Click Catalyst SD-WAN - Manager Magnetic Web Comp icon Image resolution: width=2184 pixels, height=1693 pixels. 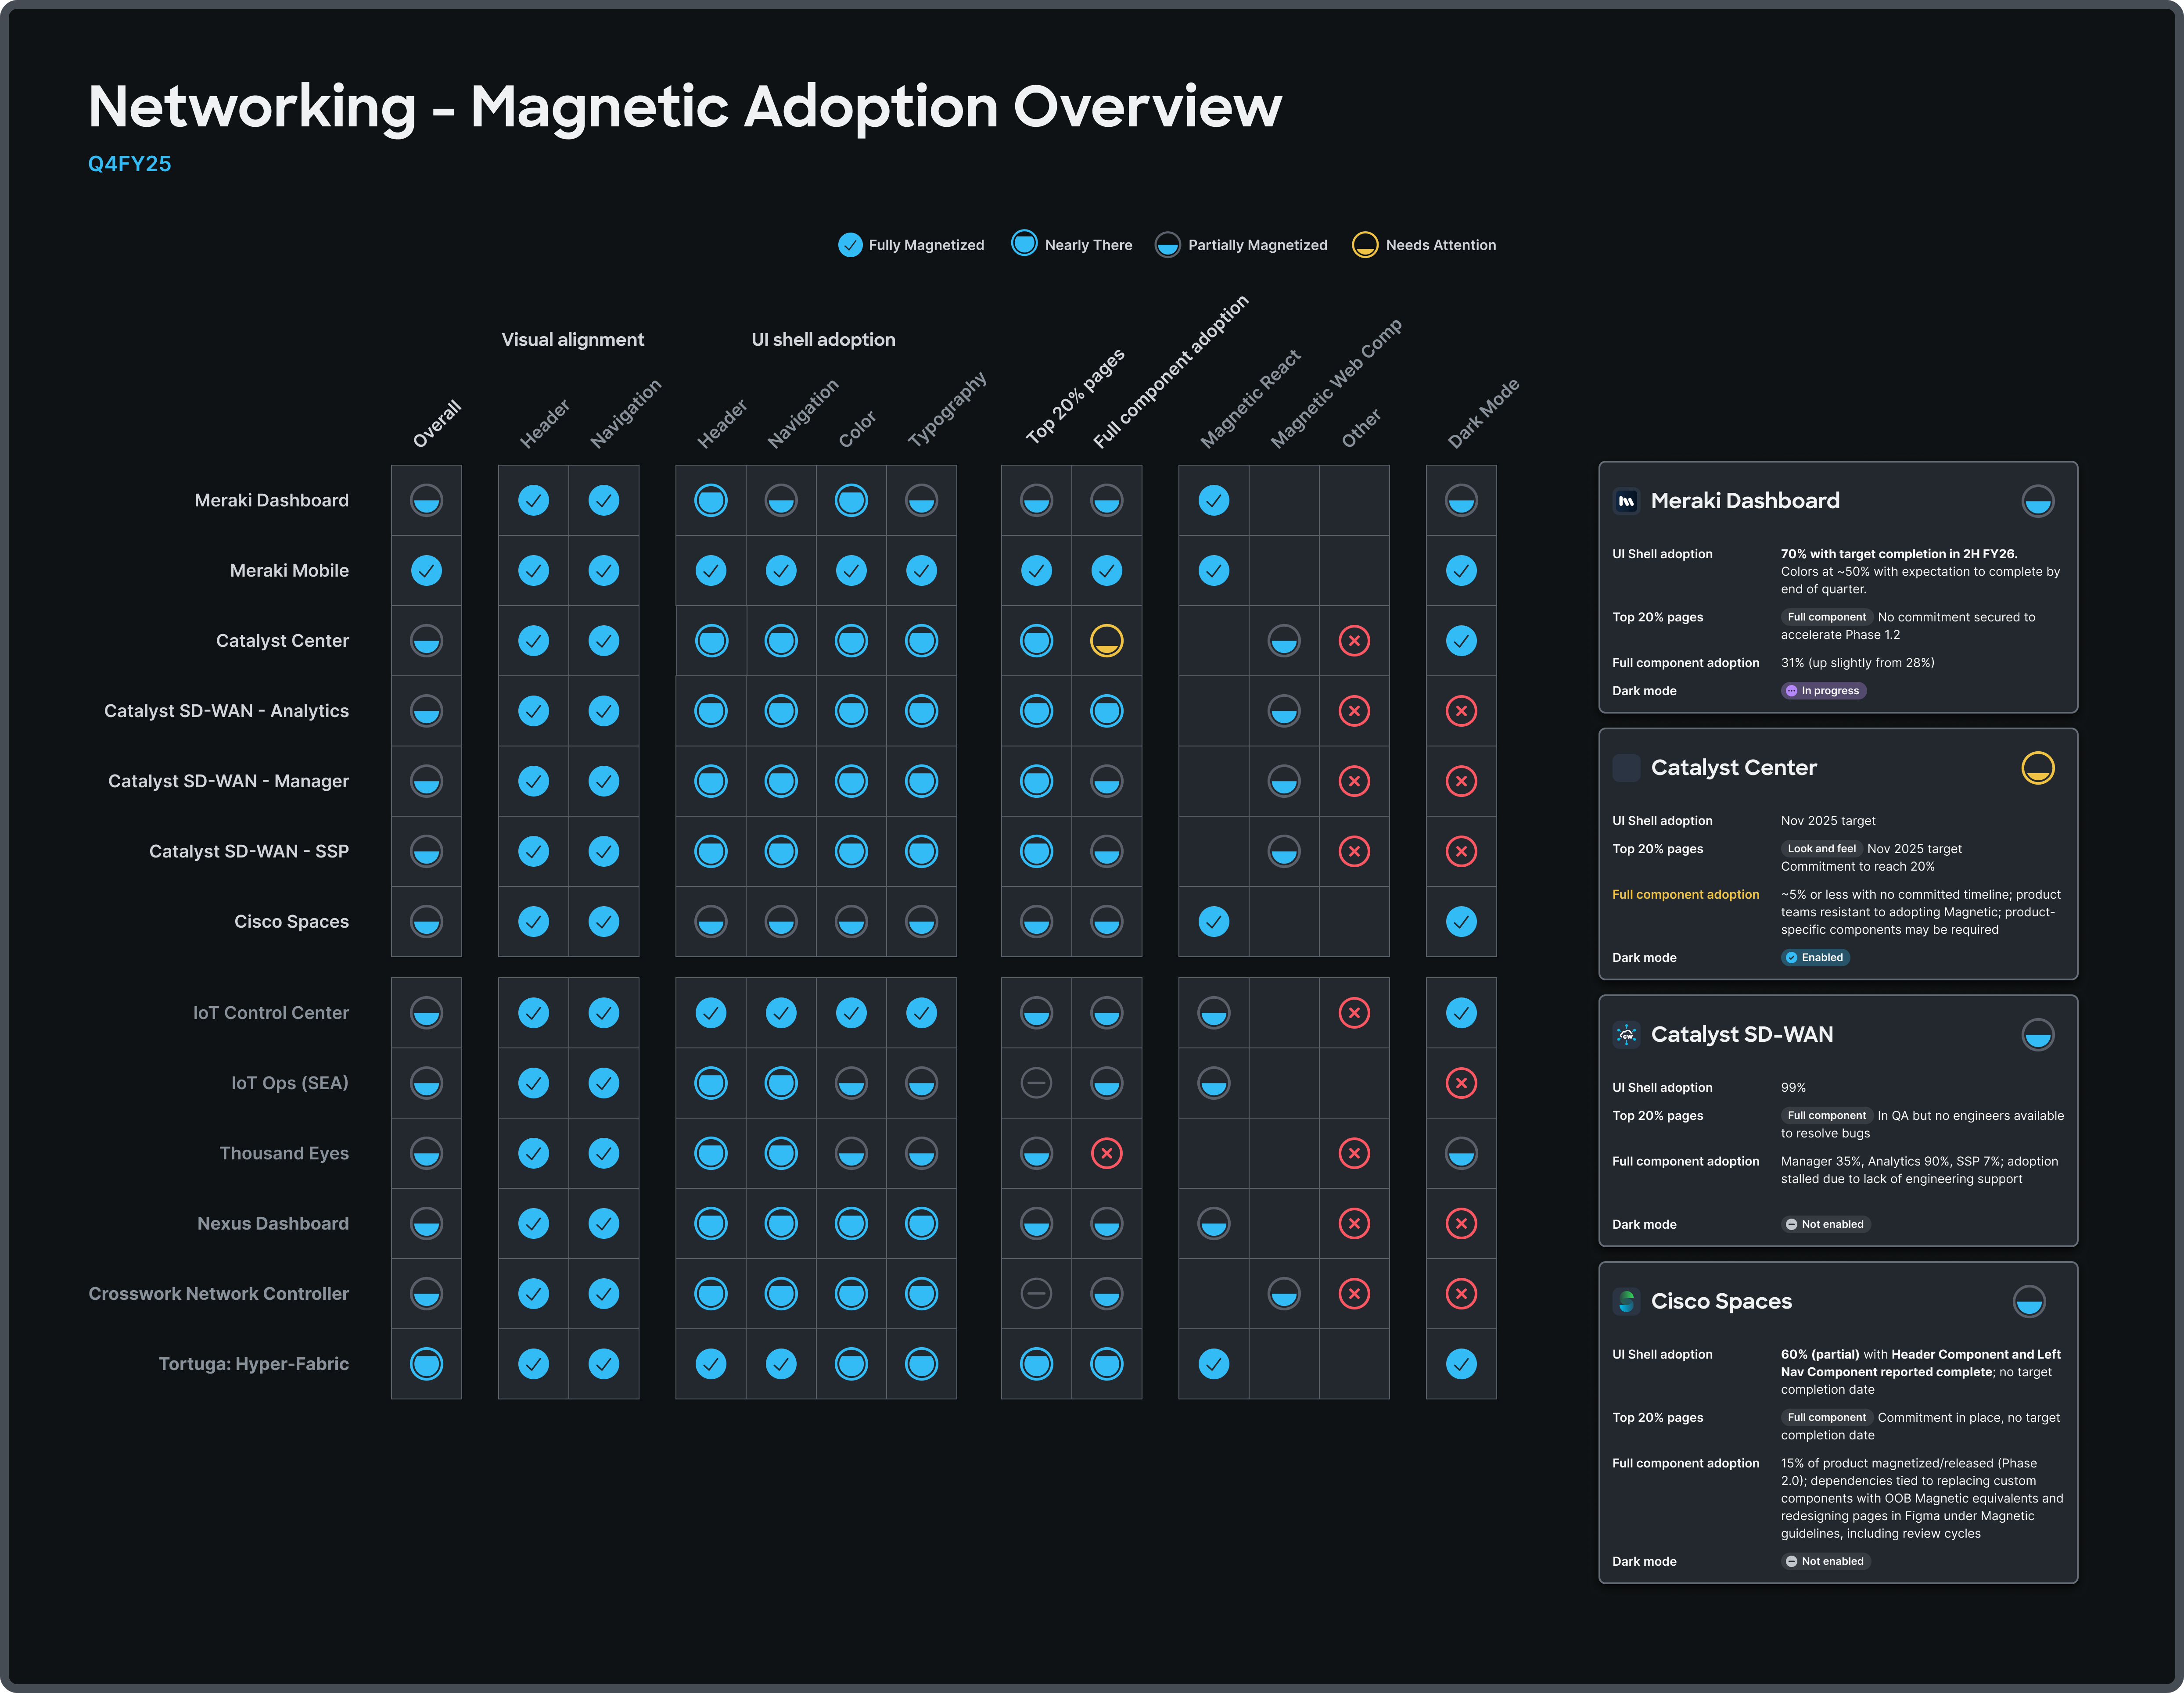(x=1284, y=781)
